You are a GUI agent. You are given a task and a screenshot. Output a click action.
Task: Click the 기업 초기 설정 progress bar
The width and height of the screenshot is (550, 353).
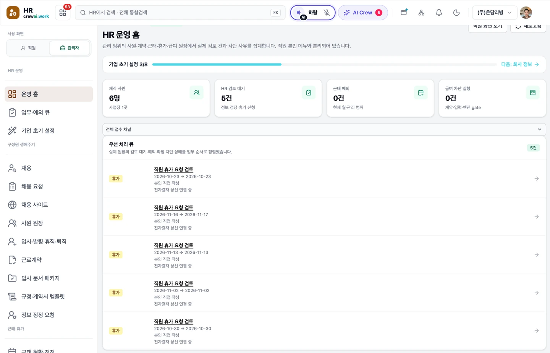click(324, 65)
